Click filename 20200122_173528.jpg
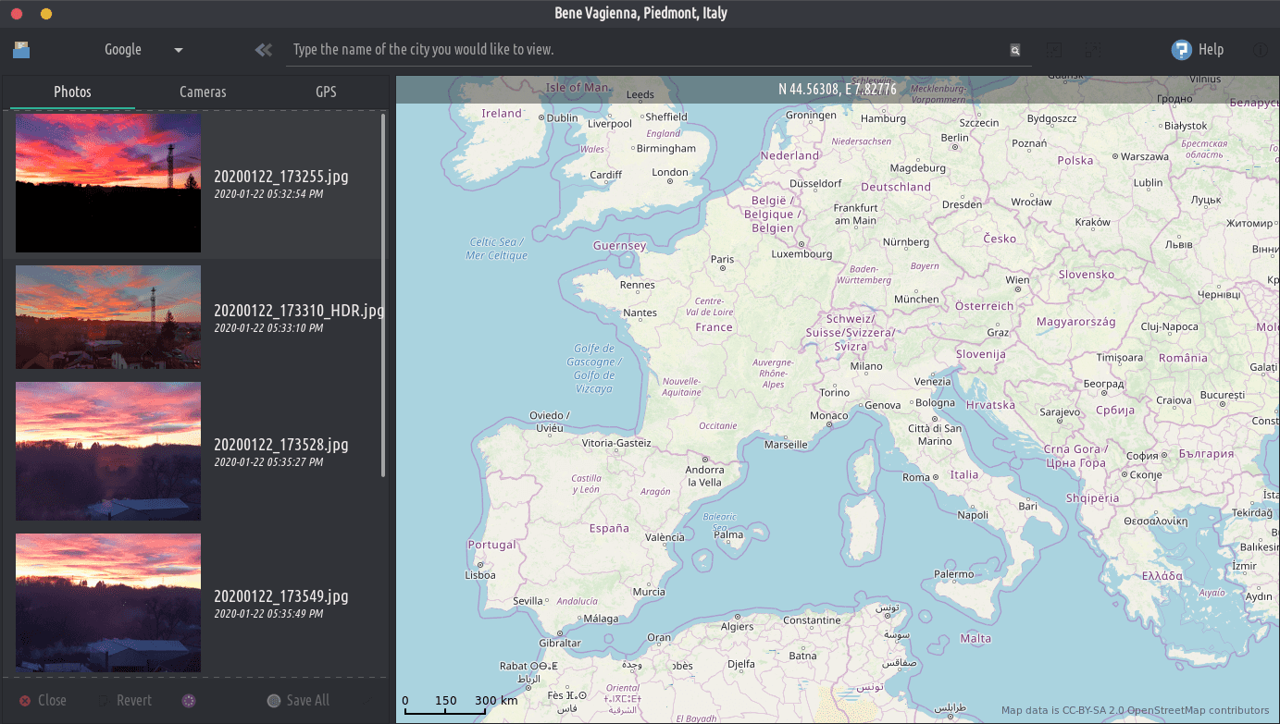 click(281, 444)
